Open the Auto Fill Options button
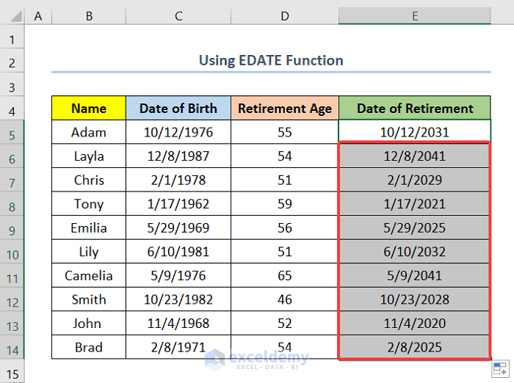 [499, 368]
